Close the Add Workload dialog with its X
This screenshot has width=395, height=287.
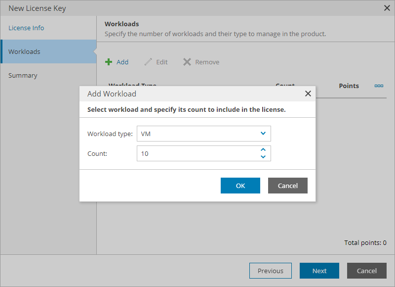point(308,93)
